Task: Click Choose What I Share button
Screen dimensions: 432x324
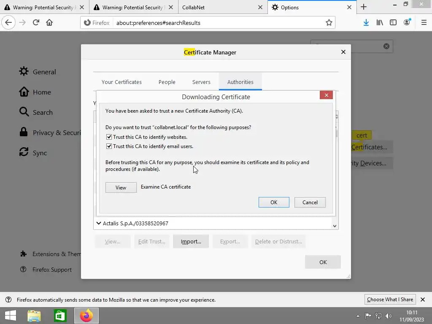Action: pos(390,300)
